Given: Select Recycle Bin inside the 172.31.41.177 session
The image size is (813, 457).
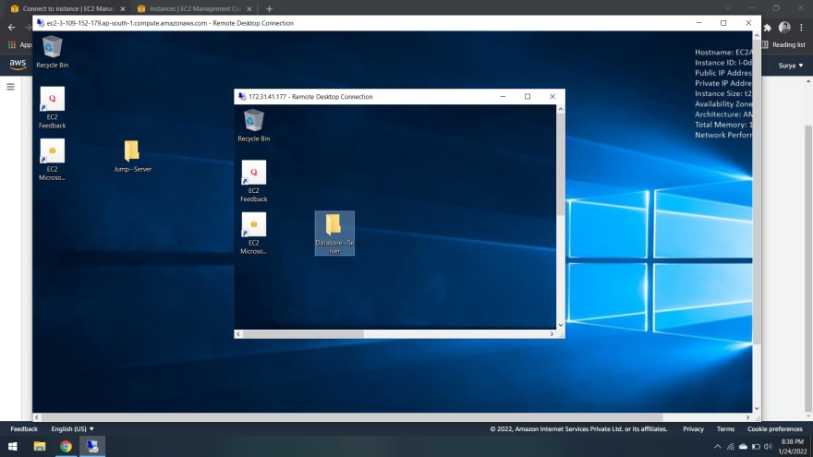Looking at the screenshot, I should [253, 126].
